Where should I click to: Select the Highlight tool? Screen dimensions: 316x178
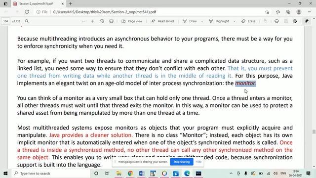tap(219, 21)
